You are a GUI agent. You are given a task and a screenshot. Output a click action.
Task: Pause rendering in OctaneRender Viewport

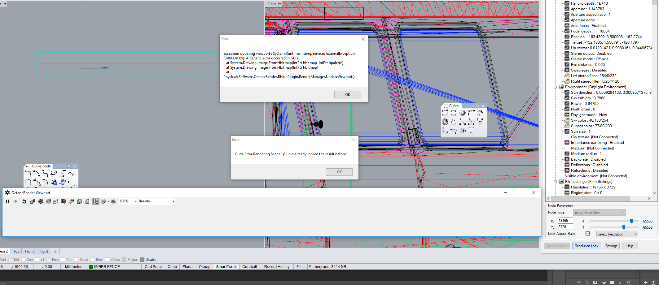(x=8, y=201)
